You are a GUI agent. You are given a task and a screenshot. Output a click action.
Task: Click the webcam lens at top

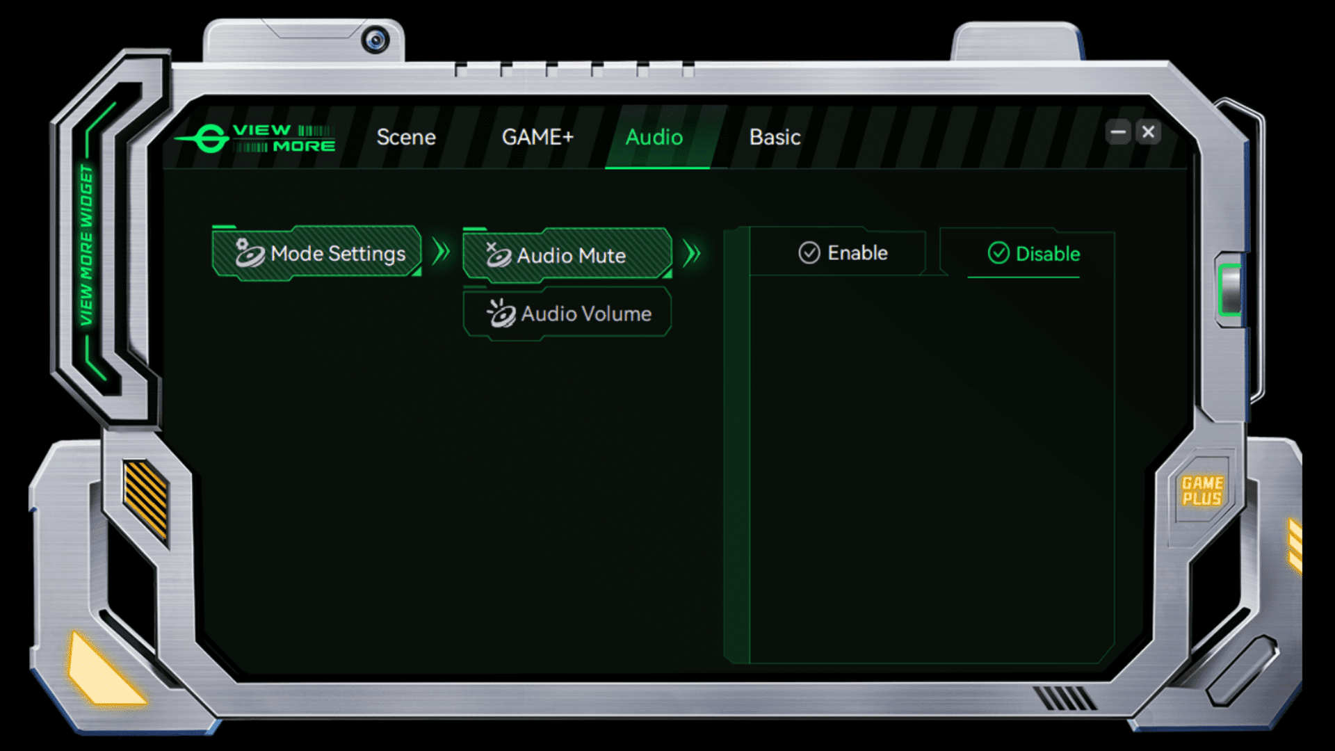375,40
